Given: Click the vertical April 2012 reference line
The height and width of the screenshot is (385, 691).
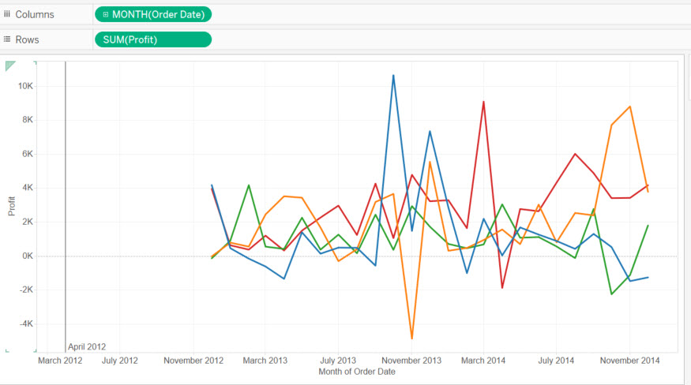Looking at the screenshot, I should pyautogui.click(x=66, y=206).
